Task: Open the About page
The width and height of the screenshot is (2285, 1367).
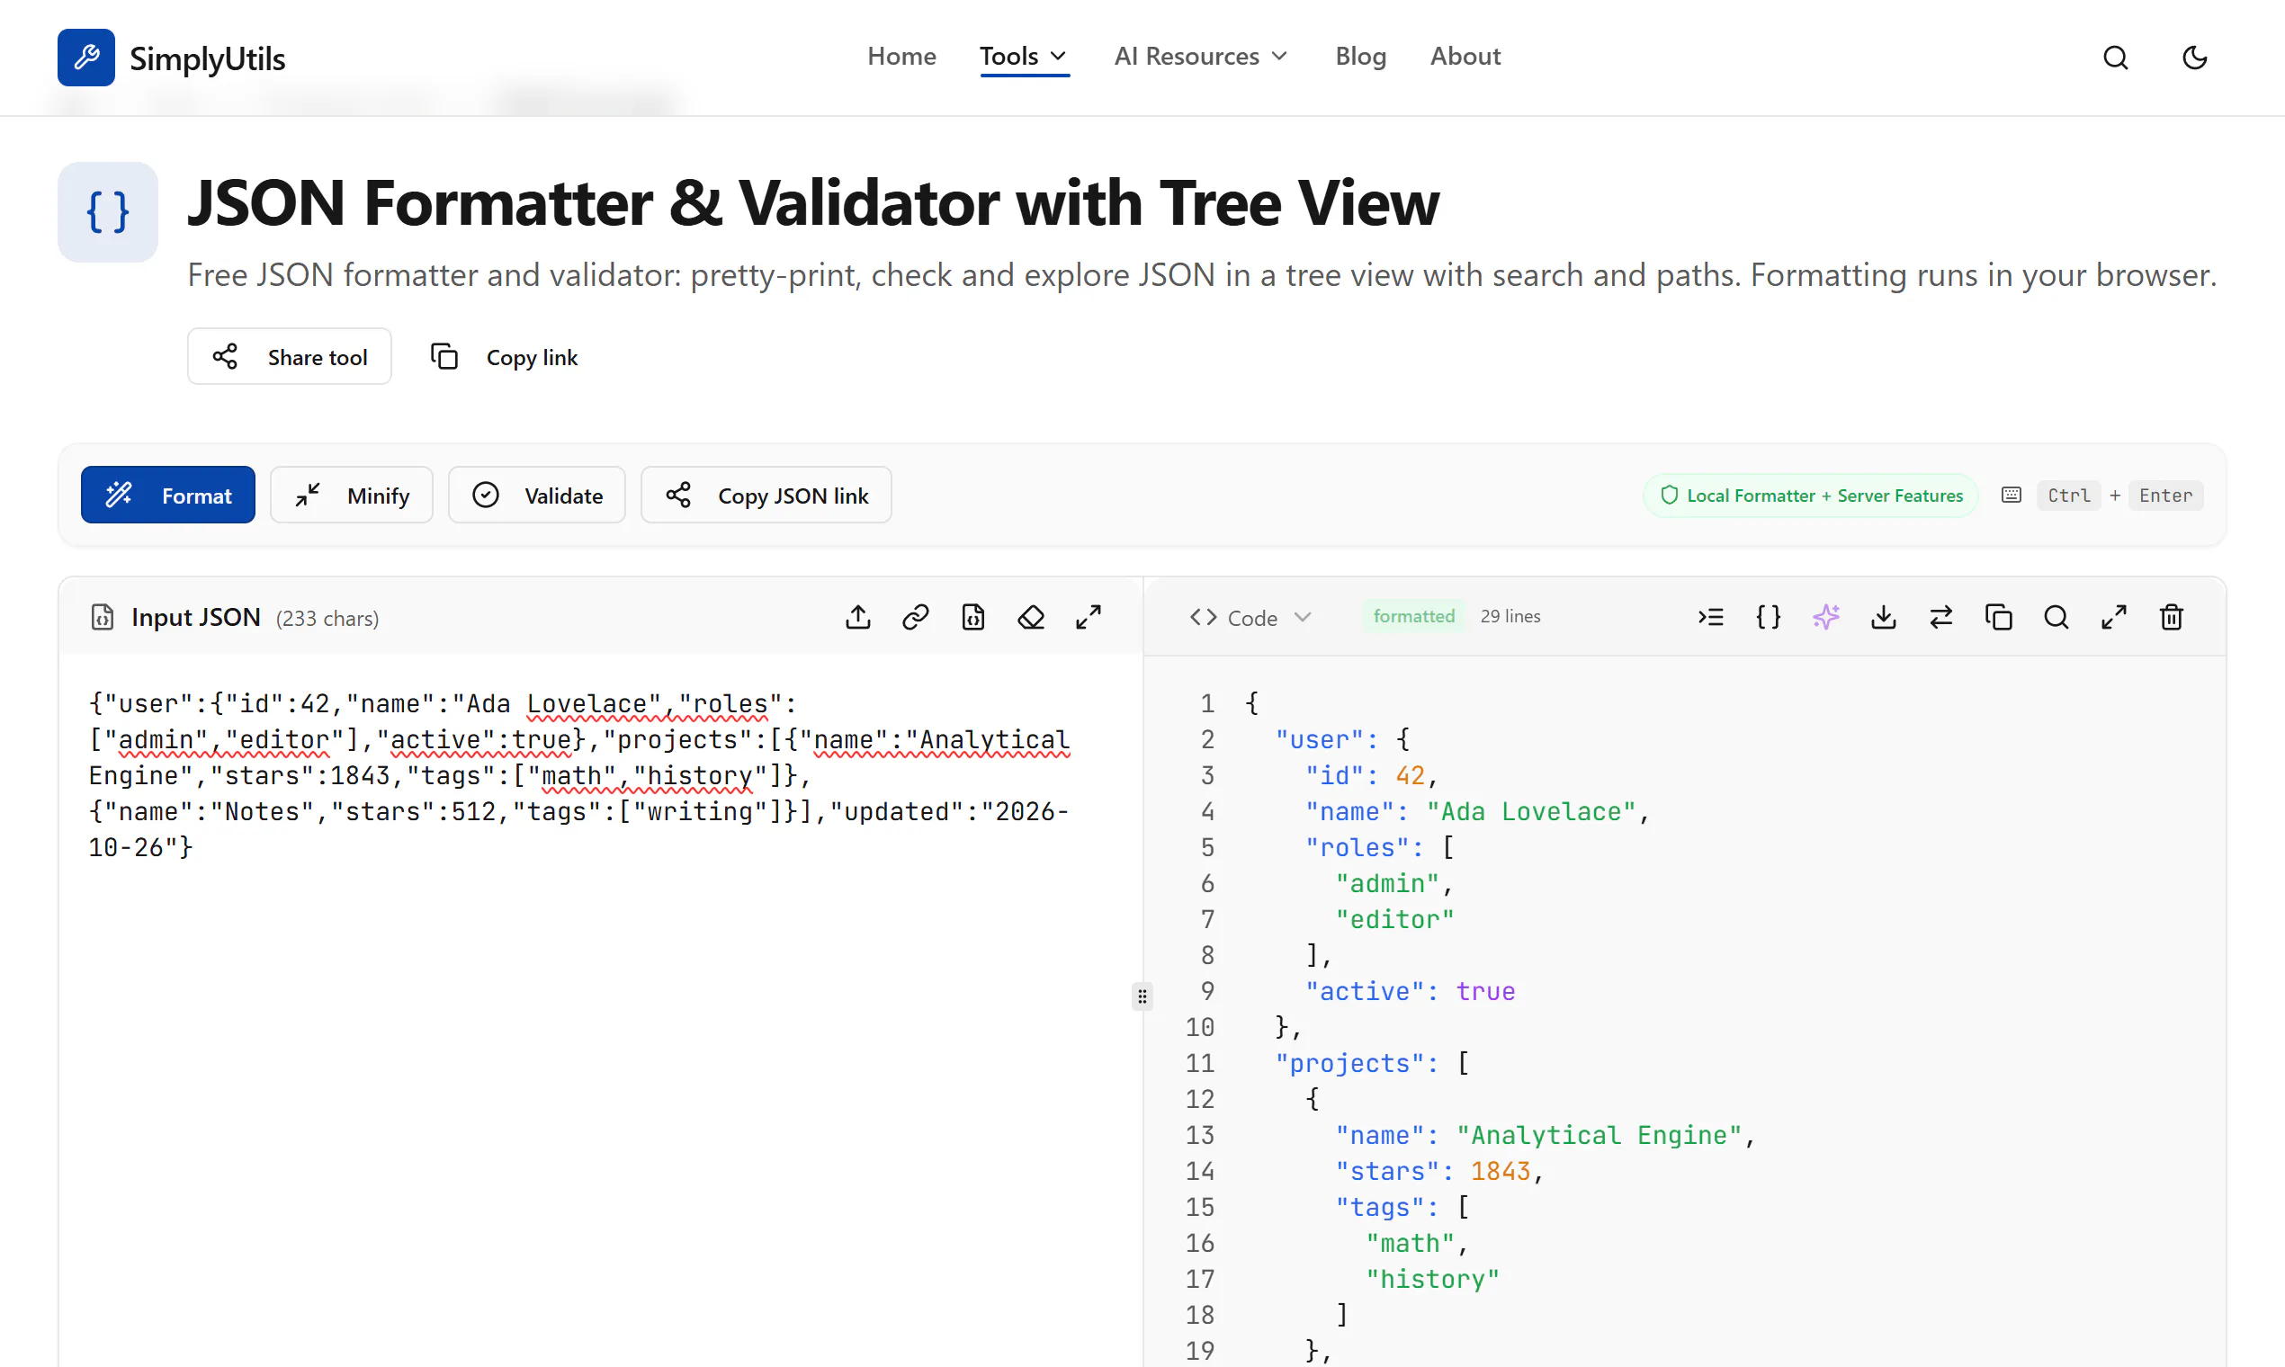Action: tap(1465, 58)
